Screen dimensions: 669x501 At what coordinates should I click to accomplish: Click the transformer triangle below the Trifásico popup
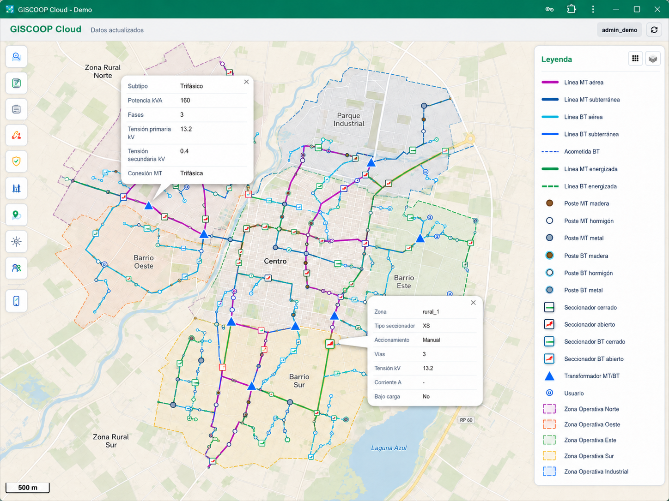pos(149,206)
